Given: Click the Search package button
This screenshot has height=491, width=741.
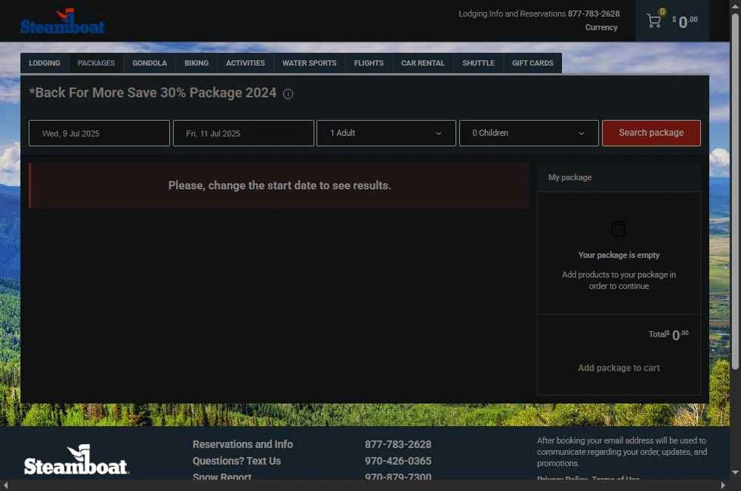Looking at the screenshot, I should click(x=651, y=133).
